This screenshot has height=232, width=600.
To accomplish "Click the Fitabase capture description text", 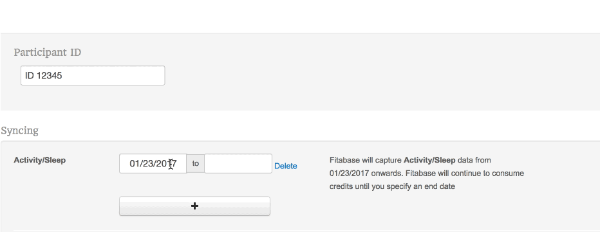I will pyautogui.click(x=427, y=173).
